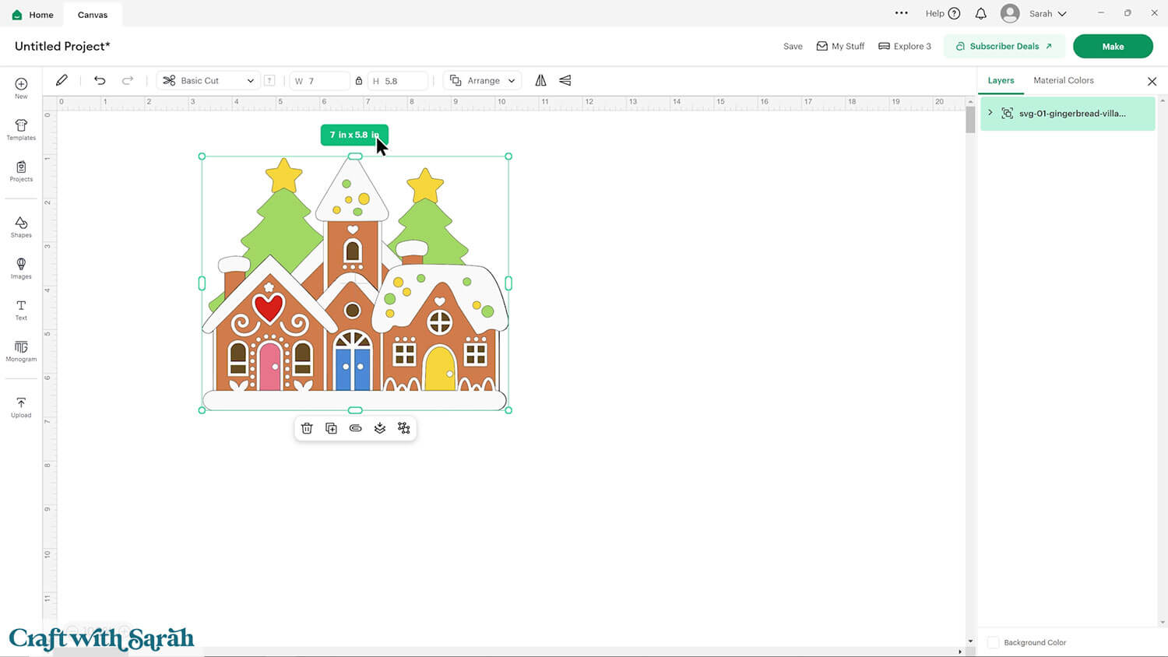Toggle the aspect ratio lock

(359, 80)
